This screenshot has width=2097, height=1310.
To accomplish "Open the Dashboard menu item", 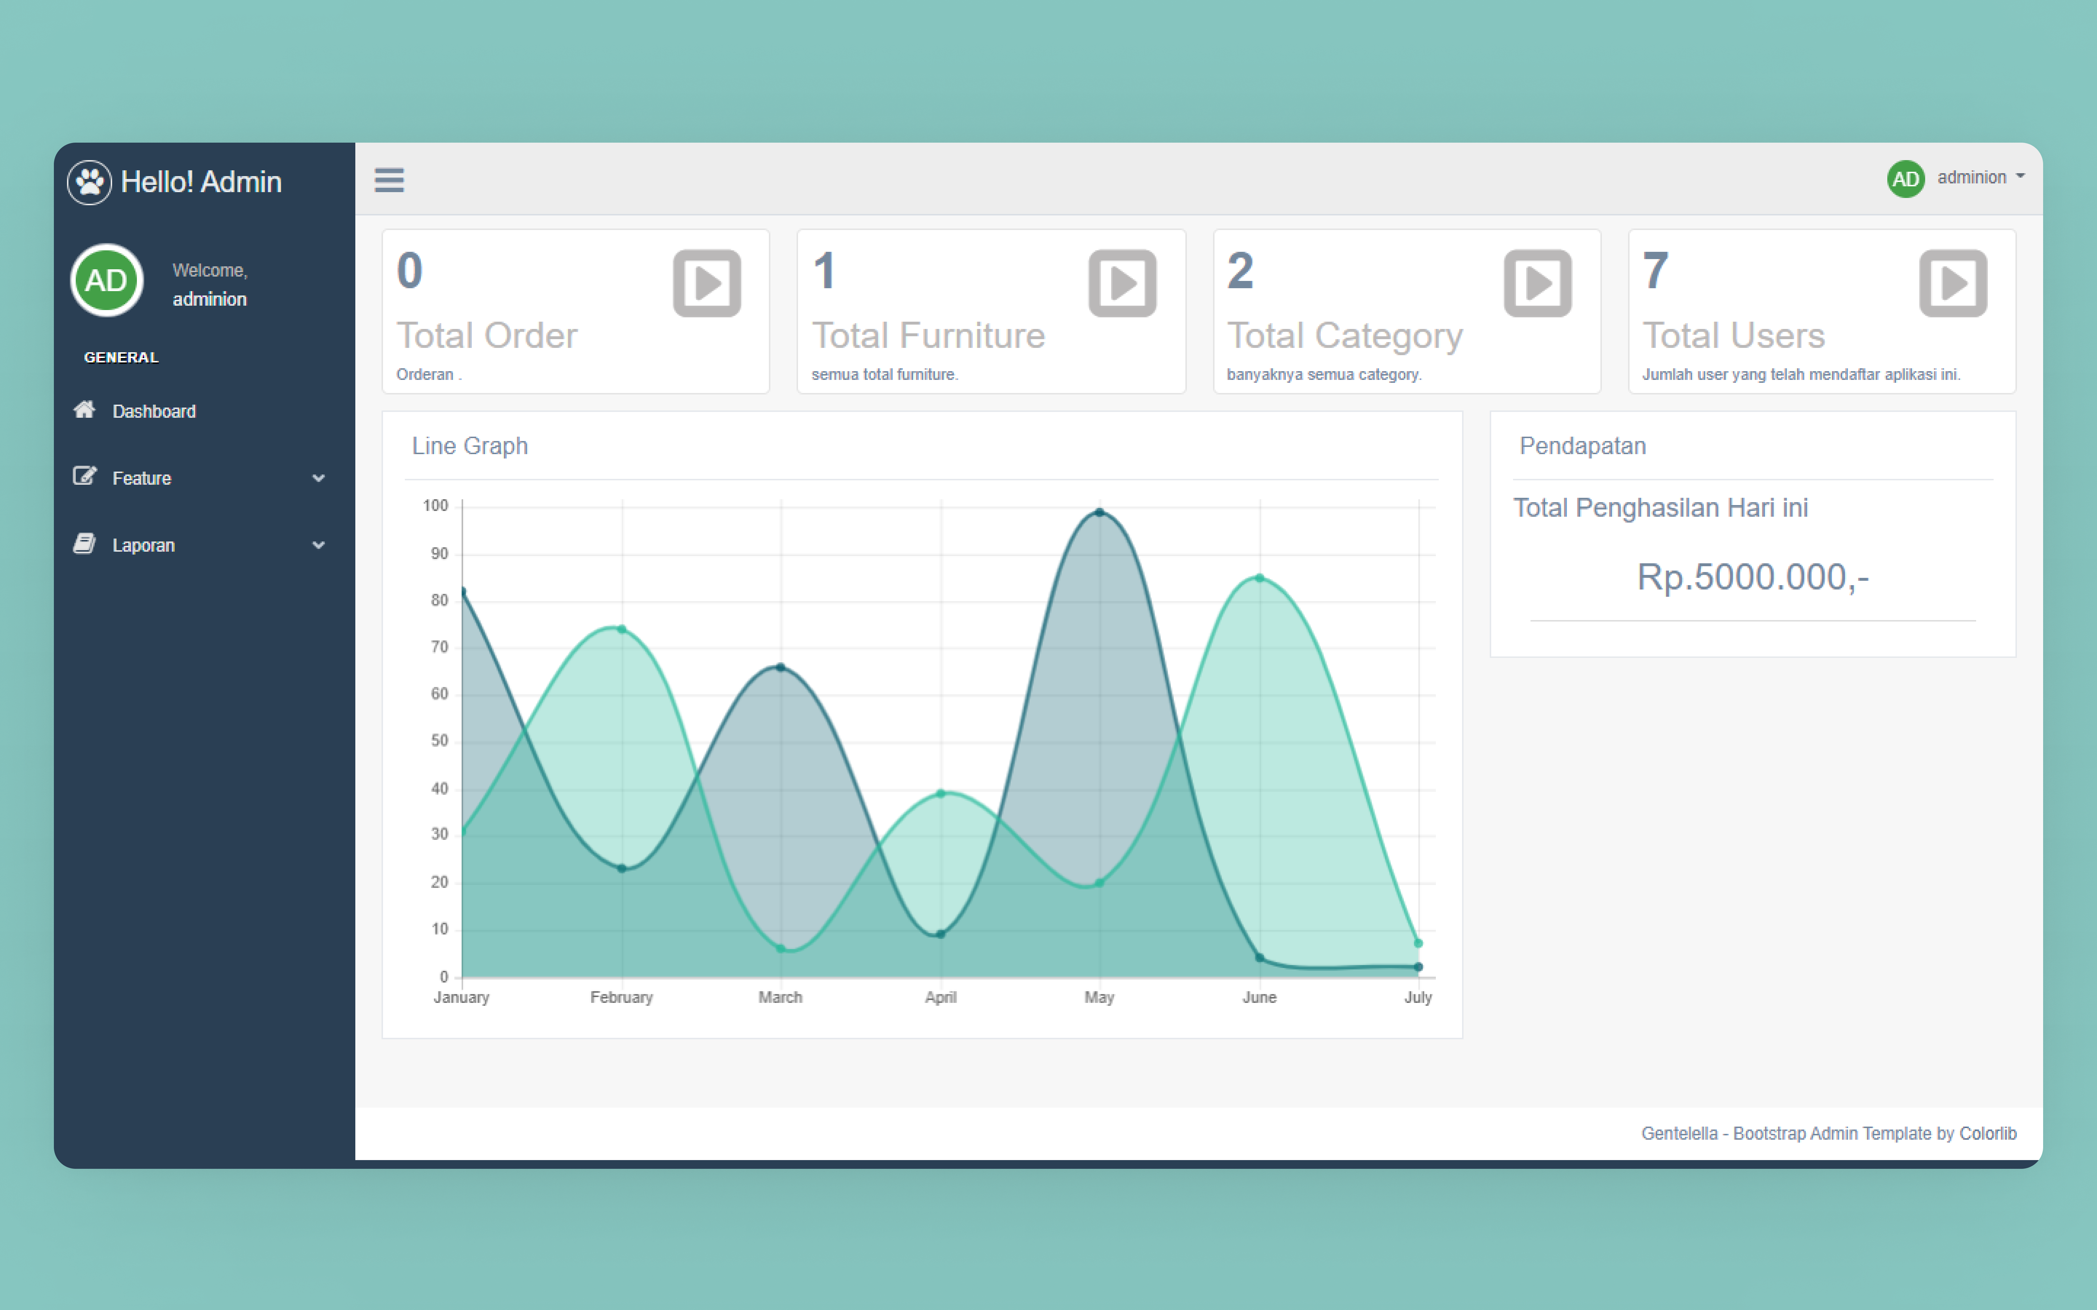I will point(154,412).
